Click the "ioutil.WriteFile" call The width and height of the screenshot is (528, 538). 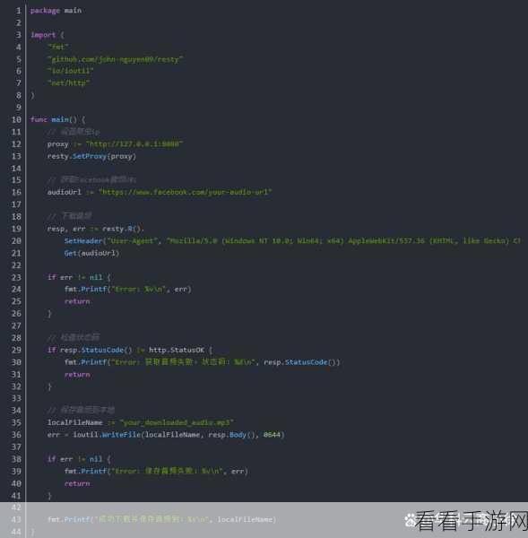pos(107,435)
